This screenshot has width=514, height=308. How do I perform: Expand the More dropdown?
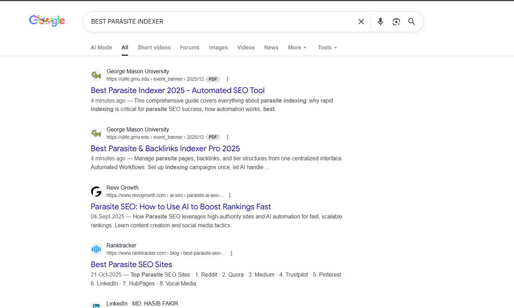(297, 48)
